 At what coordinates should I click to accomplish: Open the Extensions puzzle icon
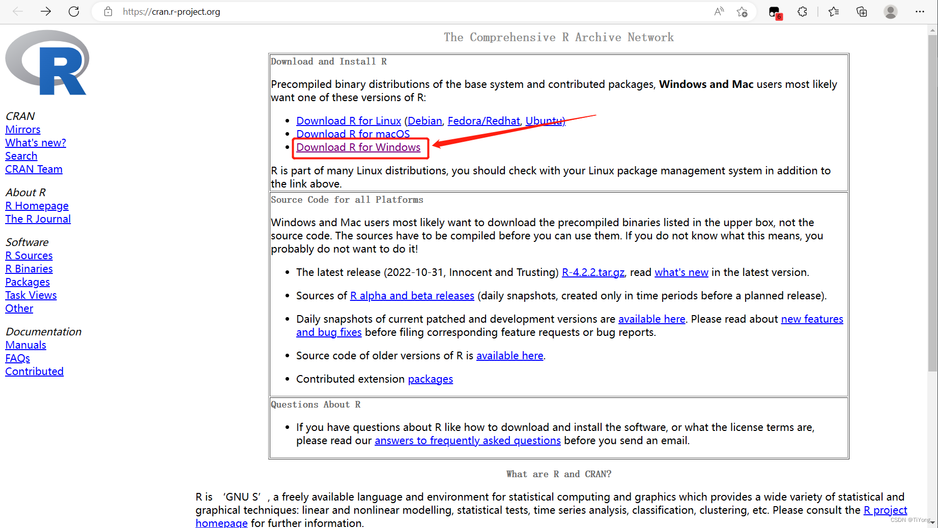coord(802,12)
